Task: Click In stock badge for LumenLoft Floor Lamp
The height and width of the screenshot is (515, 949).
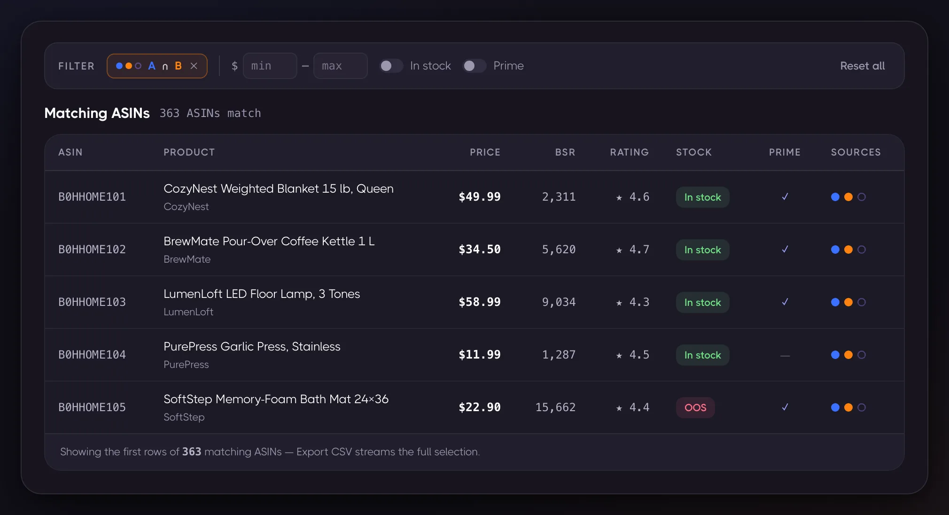Action: [x=702, y=302]
